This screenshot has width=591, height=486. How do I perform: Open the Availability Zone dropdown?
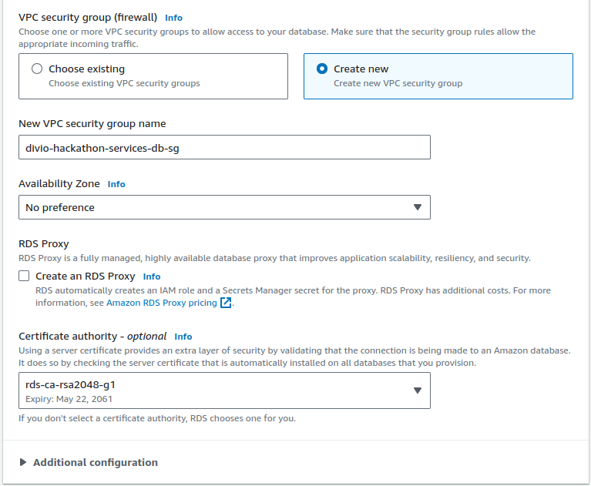click(223, 207)
